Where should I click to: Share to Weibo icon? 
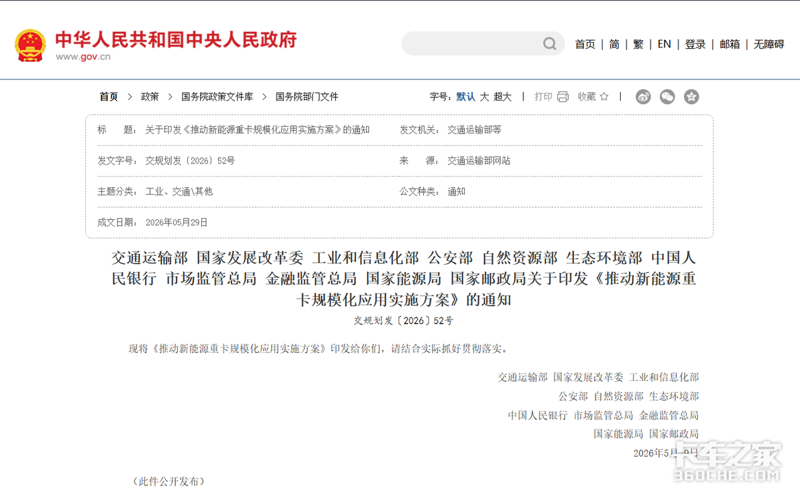[x=643, y=97]
